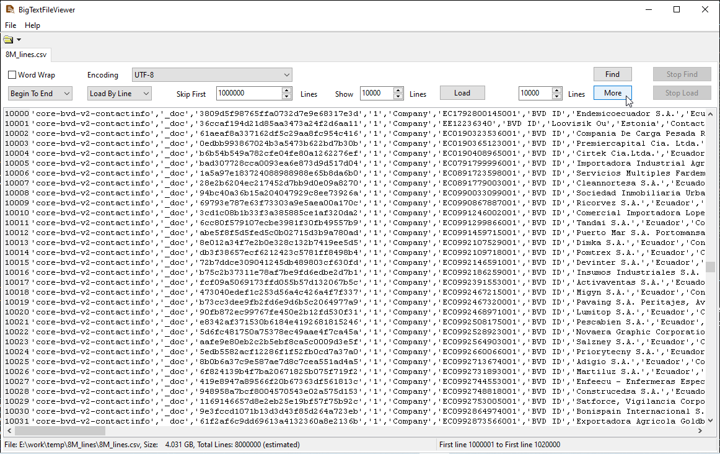Click the open folder icon in toolbar
720x454 pixels.
pyautogui.click(x=8, y=40)
